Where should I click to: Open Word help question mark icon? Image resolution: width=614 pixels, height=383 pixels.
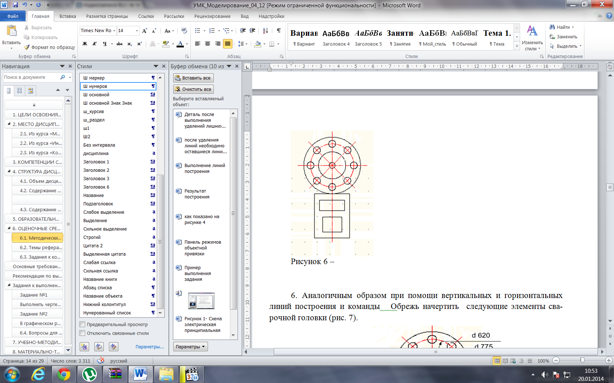tap(609, 16)
